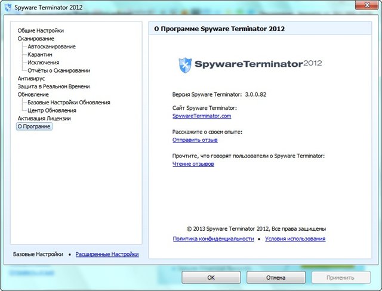Screen dimensions: 382x291
Task: Open Общие Настройки section
Action: pyautogui.click(x=41, y=30)
